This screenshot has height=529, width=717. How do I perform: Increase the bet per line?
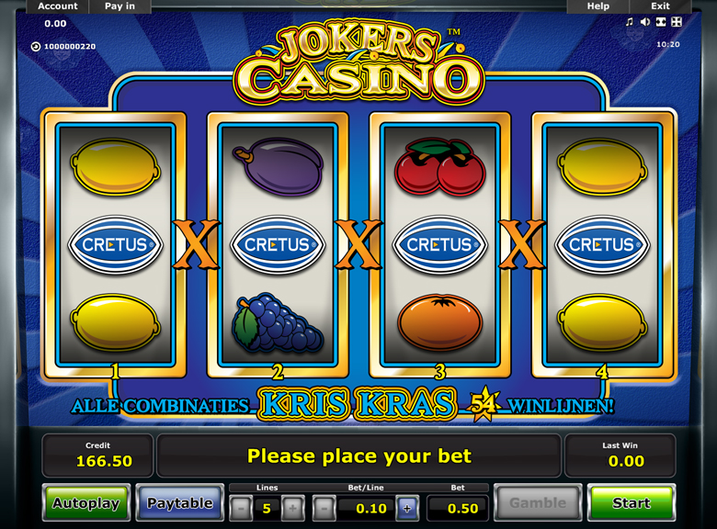(407, 508)
